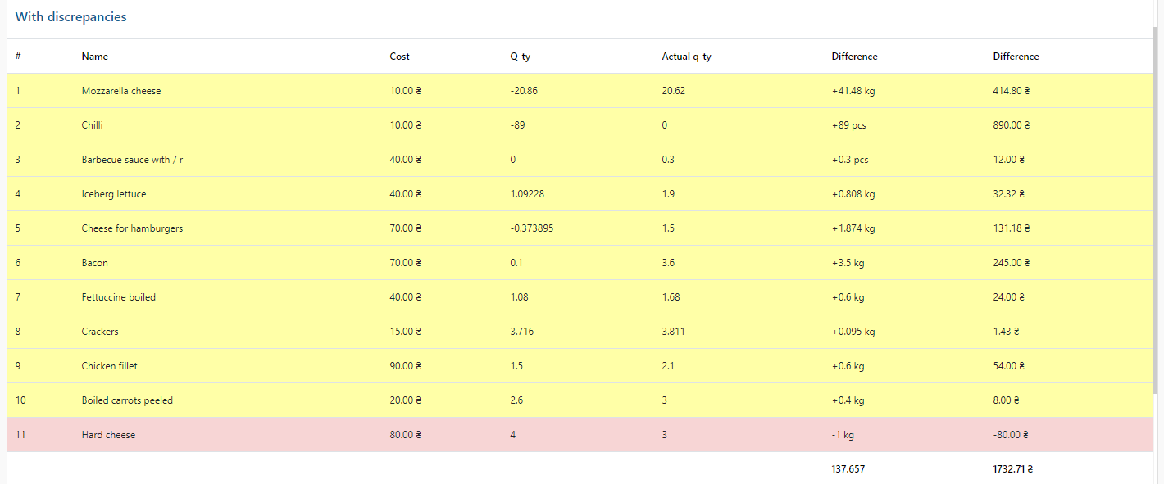The width and height of the screenshot is (1164, 484).
Task: Click the Bacon row name
Action: coord(94,263)
